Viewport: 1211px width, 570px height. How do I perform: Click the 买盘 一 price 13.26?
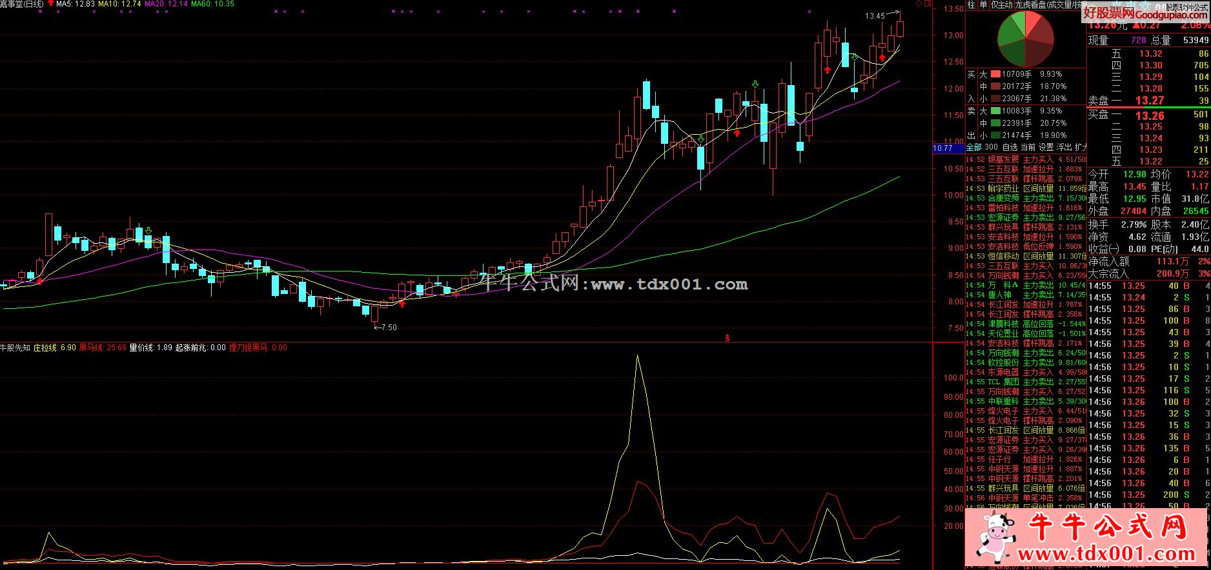[1150, 115]
